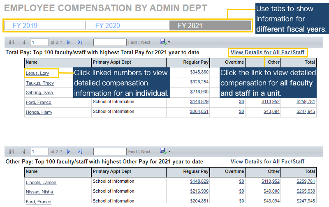Open View Details for All Fac/Staff for Total Pay
329x207 pixels.
point(267,53)
